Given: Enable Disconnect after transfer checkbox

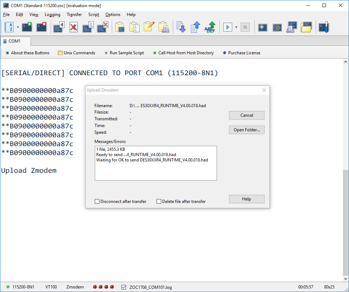Looking at the screenshot, I should [x=97, y=202].
